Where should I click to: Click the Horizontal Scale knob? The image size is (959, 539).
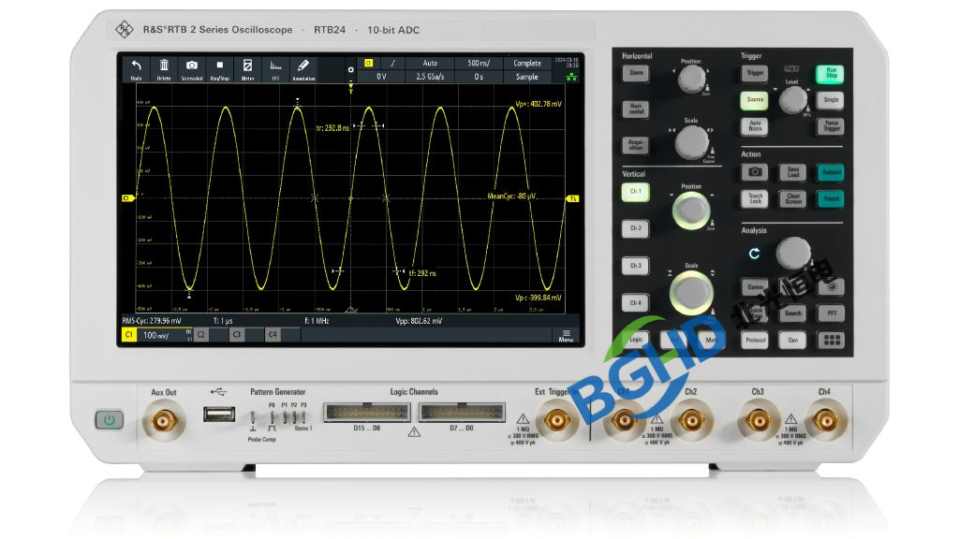(x=691, y=142)
